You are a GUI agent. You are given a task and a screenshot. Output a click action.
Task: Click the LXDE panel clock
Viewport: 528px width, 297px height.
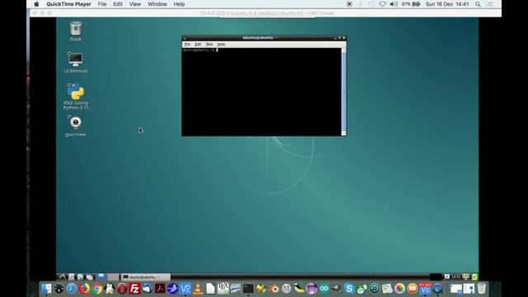pos(456,277)
